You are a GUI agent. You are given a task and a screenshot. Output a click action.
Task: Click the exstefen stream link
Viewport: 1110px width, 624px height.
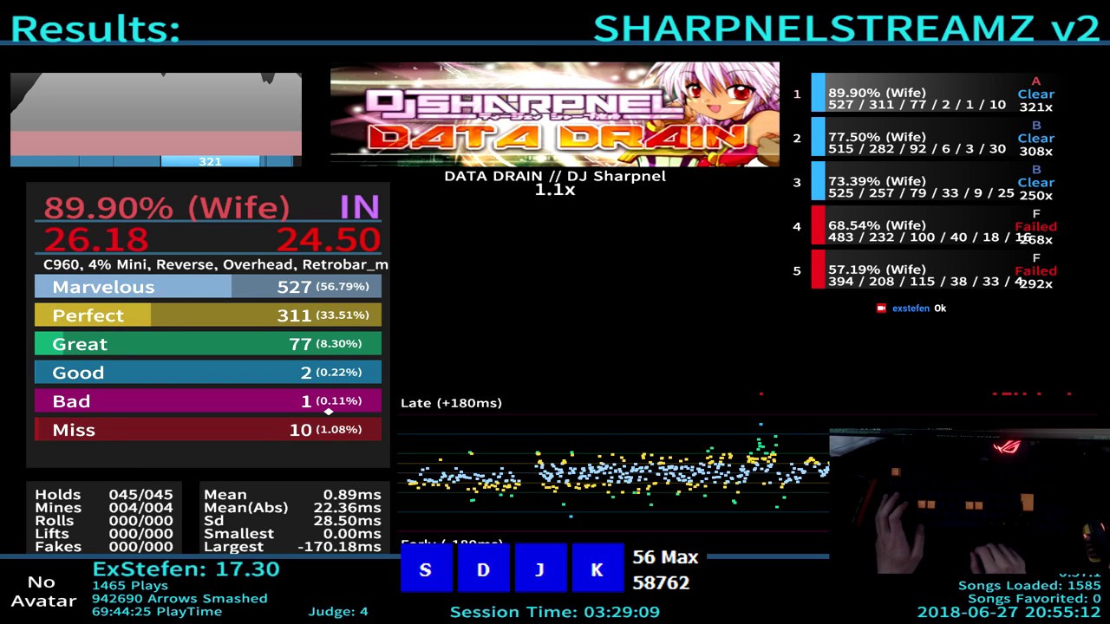[911, 309]
